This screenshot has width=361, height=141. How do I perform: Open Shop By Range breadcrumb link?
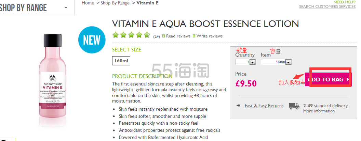click(115, 3)
